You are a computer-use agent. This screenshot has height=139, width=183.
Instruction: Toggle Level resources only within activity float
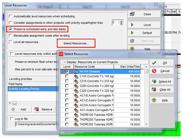tap(12, 54)
